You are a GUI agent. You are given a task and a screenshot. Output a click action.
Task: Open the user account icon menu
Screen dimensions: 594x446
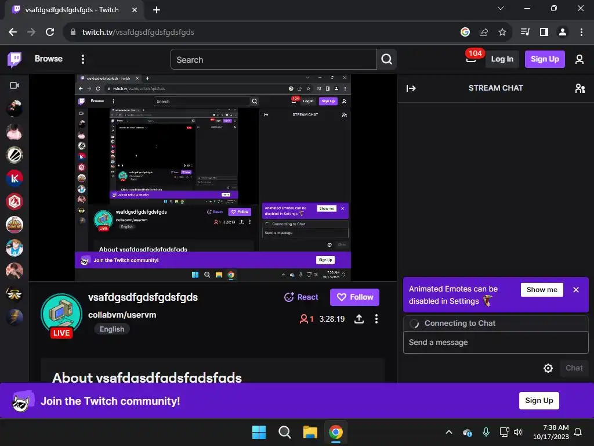pos(579,59)
